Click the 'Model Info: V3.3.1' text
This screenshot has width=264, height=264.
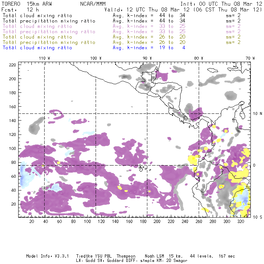(x=47, y=256)
